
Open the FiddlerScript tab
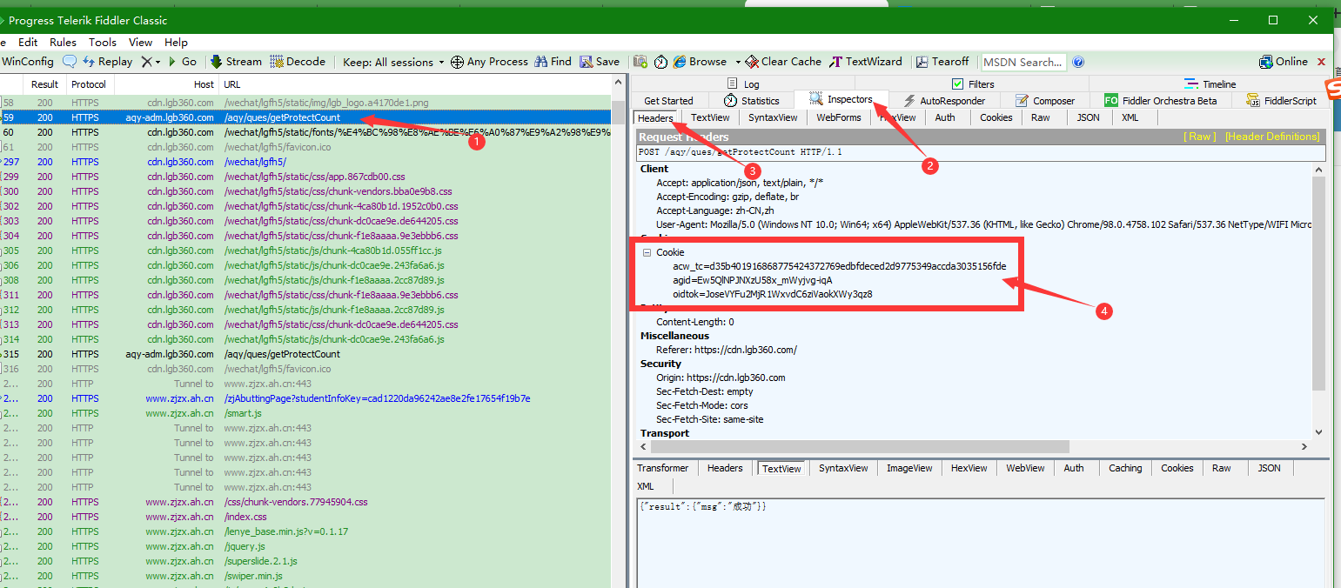pos(1282,101)
